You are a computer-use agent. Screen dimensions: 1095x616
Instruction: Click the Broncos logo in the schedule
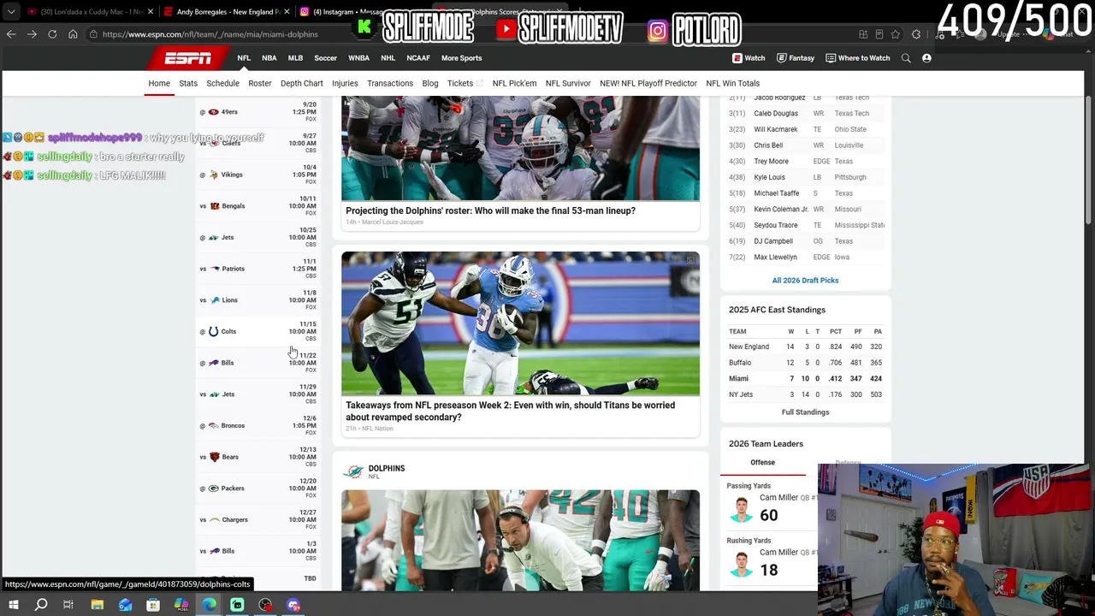click(214, 425)
